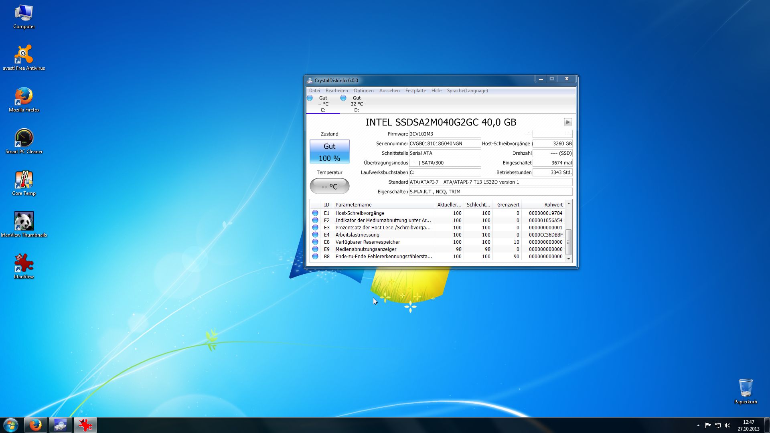The height and width of the screenshot is (433, 770).
Task: Open the Festplatte menu
Action: click(x=415, y=91)
